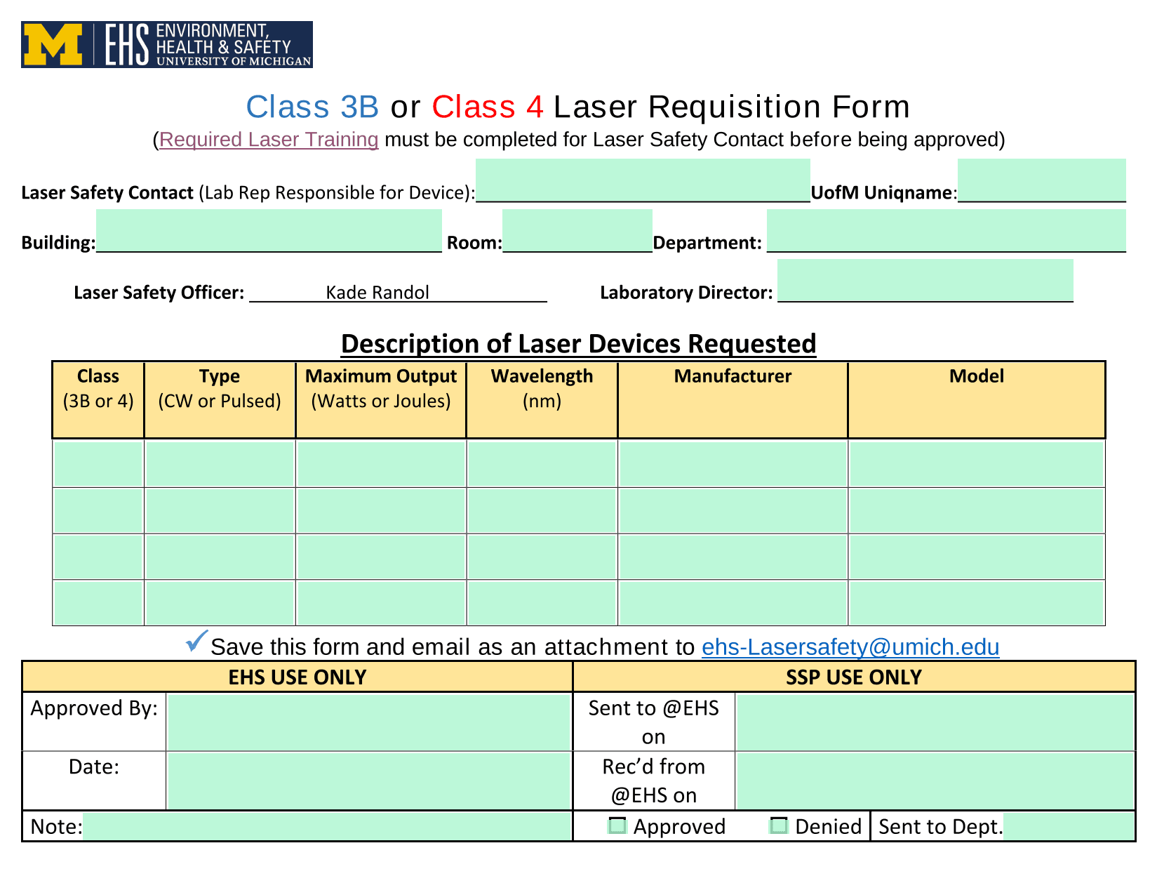The width and height of the screenshot is (1157, 895).
Task: Click the third row Manufacturer cell
Action: click(733, 557)
